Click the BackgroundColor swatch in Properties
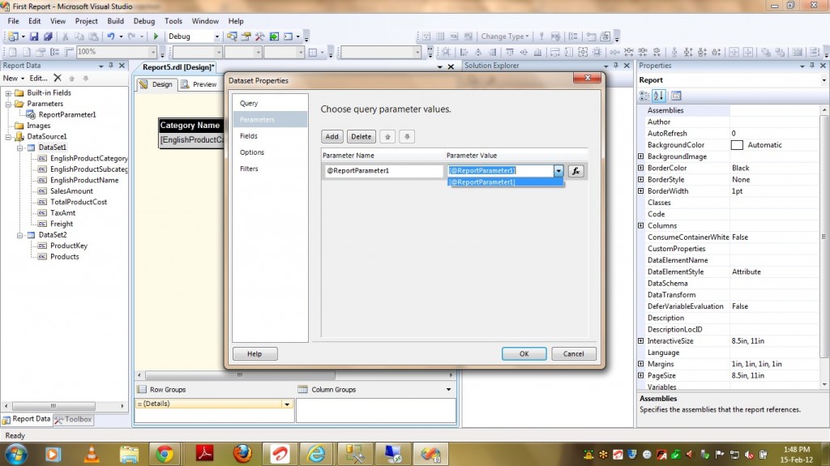 737,145
